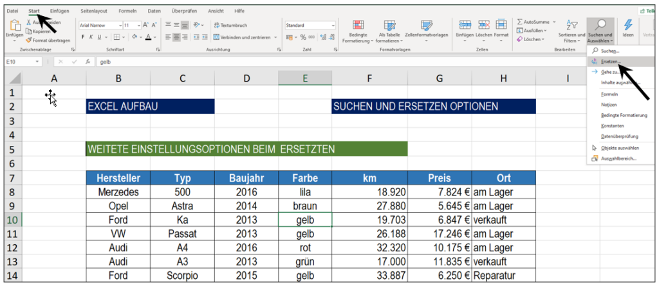The width and height of the screenshot is (659, 286).
Task: Switch to the Seitenlayout tab
Action: [x=94, y=10]
